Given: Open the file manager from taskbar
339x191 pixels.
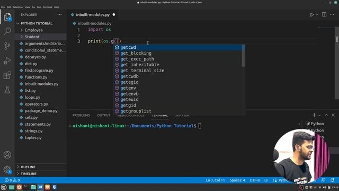Looking at the screenshot, I should tap(33, 187).
